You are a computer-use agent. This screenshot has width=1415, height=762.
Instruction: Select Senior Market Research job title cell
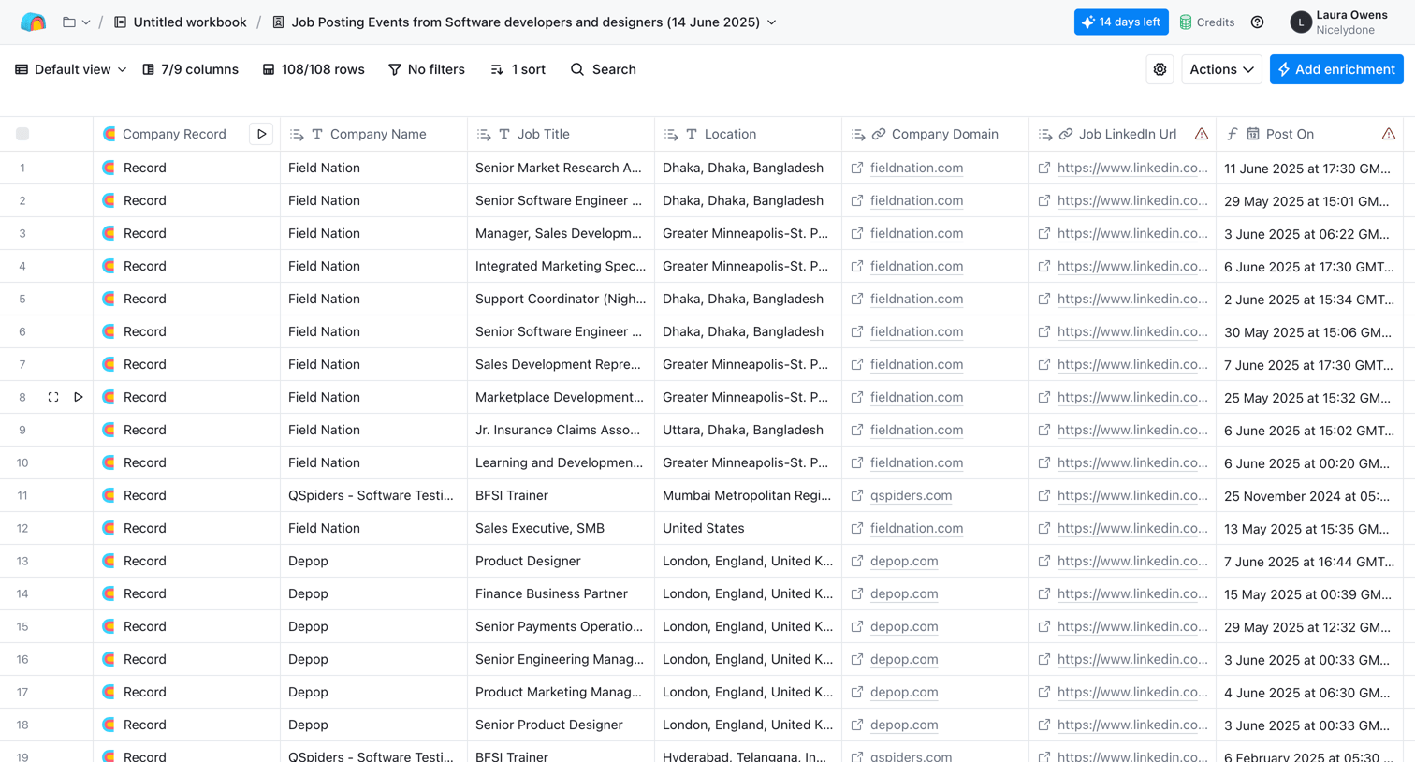561,168
